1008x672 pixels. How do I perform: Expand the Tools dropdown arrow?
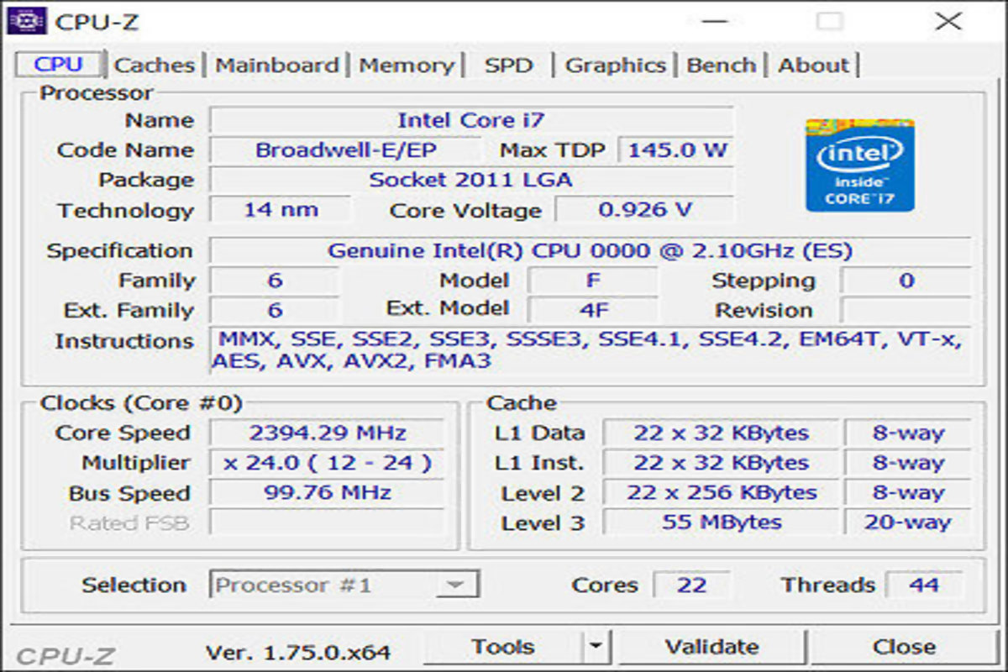click(596, 647)
